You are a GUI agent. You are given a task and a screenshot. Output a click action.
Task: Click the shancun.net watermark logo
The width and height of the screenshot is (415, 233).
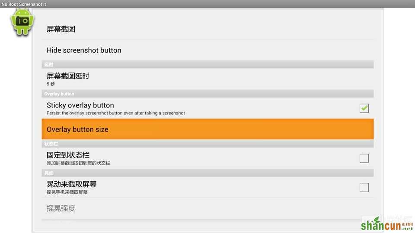(387, 224)
